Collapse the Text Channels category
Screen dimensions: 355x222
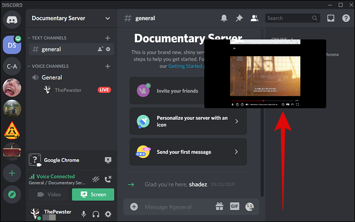[x=48, y=38]
